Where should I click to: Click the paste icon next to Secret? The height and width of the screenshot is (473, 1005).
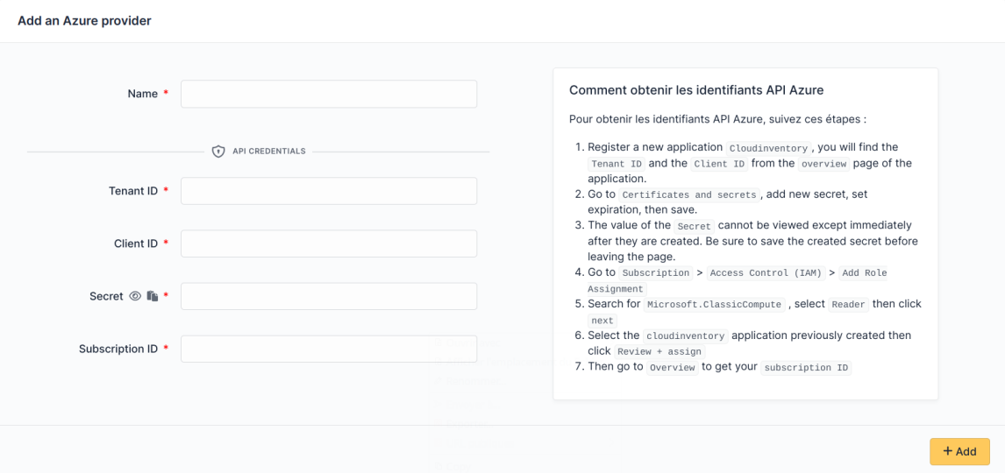click(x=152, y=296)
